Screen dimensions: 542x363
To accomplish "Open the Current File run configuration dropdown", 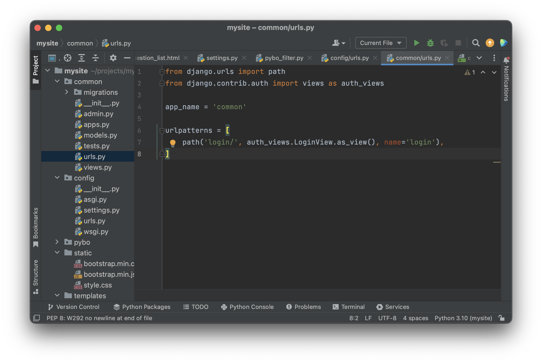I will [380, 43].
